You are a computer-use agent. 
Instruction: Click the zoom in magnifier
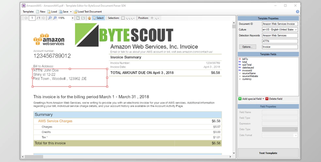55,18
